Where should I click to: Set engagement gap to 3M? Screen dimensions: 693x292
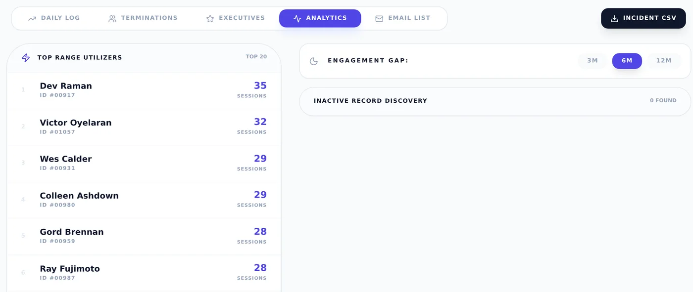[593, 61]
